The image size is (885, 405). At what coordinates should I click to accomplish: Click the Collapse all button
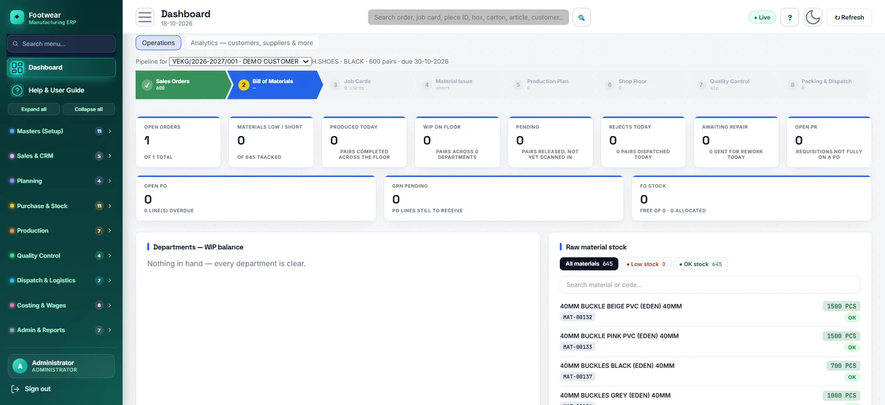pyautogui.click(x=88, y=109)
